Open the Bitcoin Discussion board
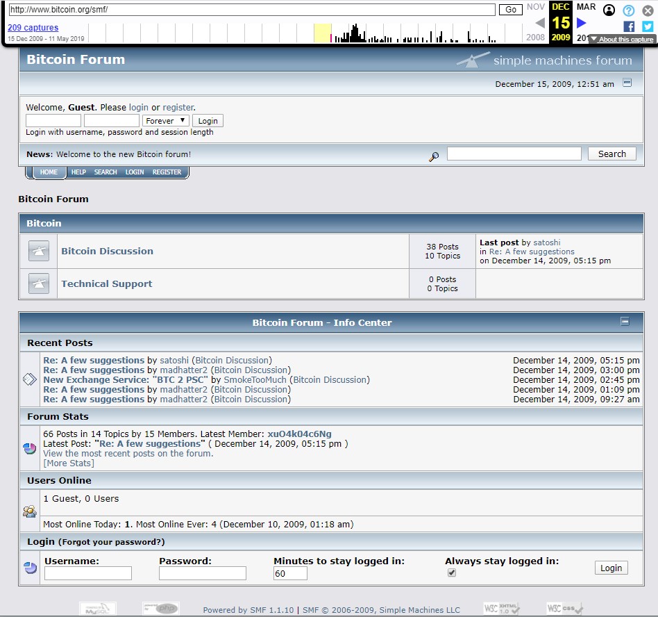Screen dimensions: 658x617 (x=107, y=251)
